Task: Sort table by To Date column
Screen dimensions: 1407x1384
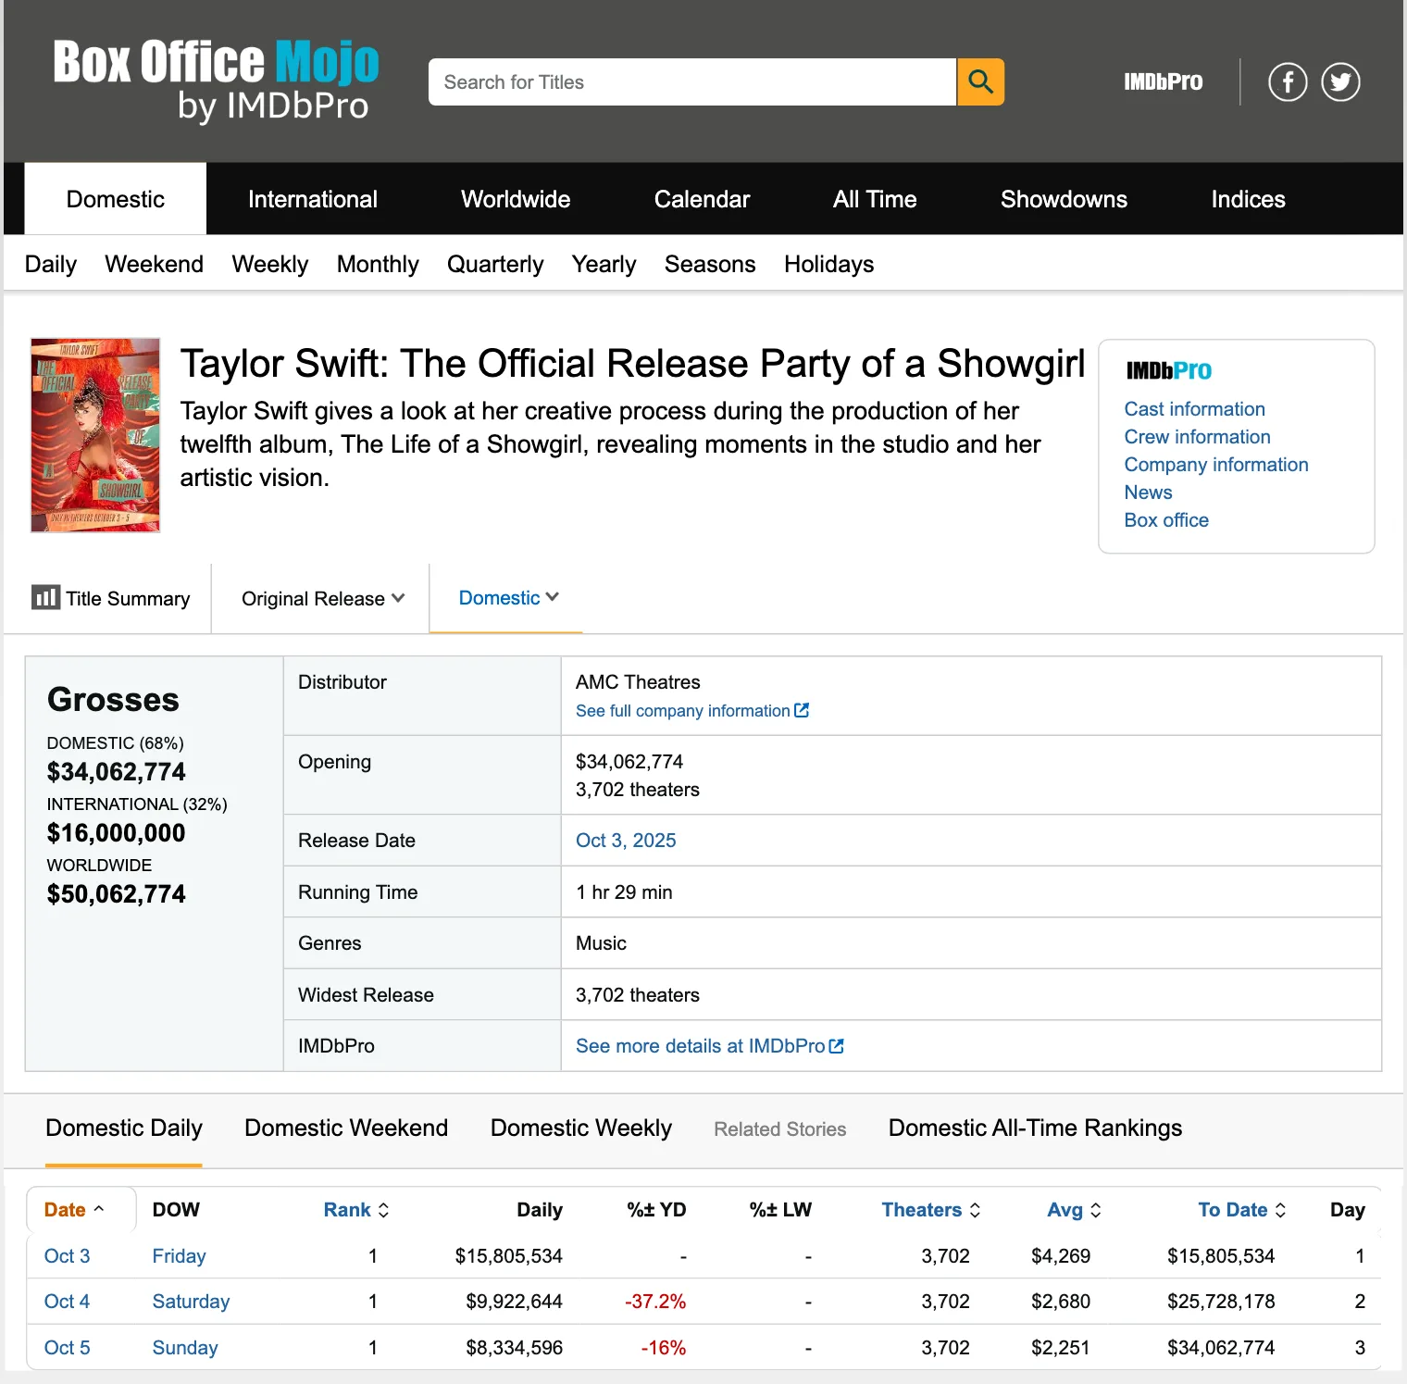Action: pyautogui.click(x=1242, y=1210)
